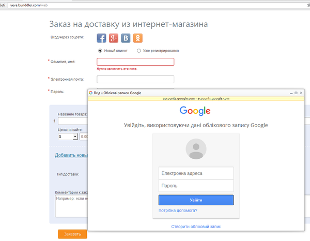Viewport: 310px width, 241px height.
Task: Click the 'Тип доставки:' label
Action: [68, 174]
